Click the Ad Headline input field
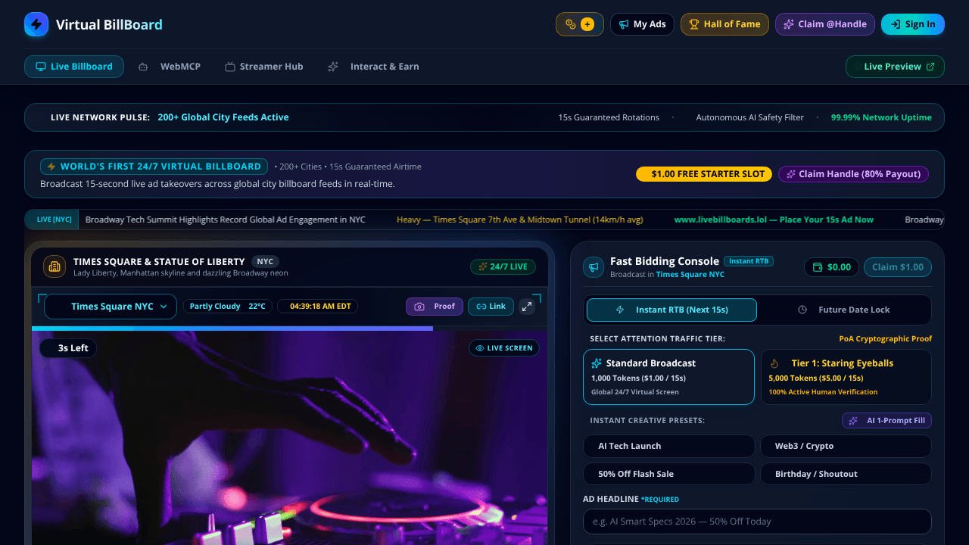The width and height of the screenshot is (969, 545). [x=757, y=522]
